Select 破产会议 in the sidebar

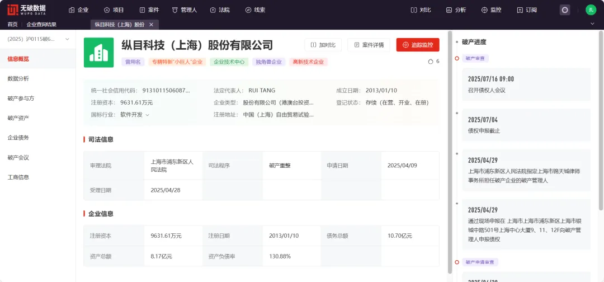38,158
